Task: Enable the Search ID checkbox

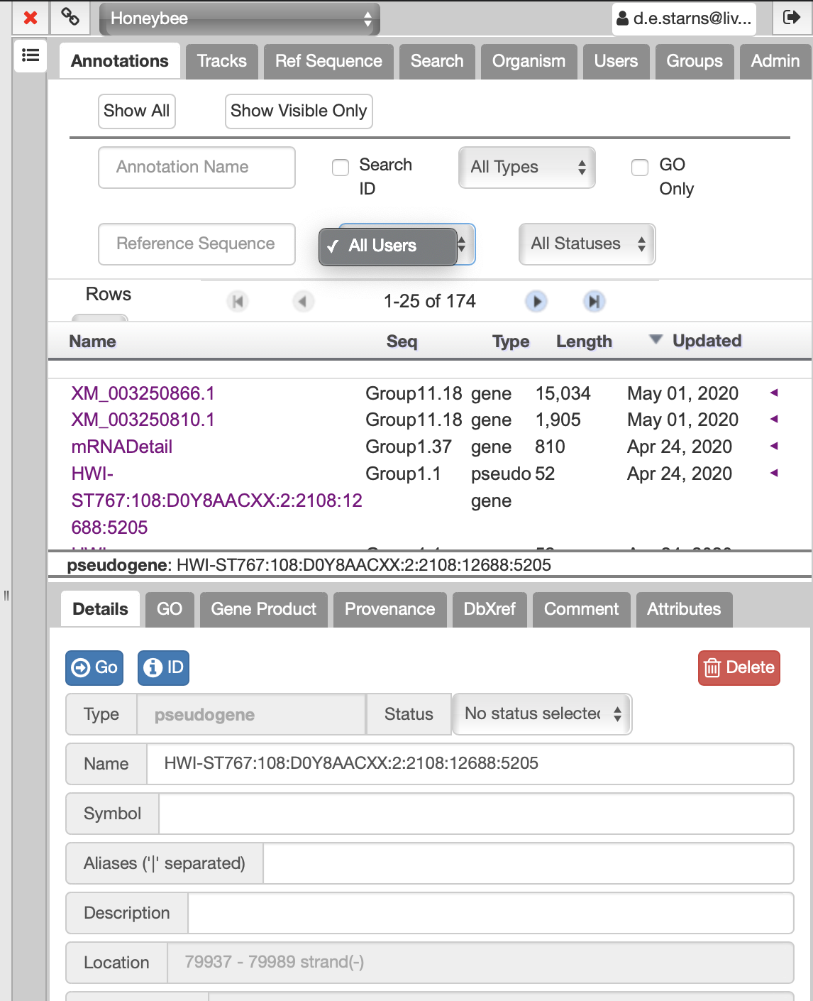Action: (x=341, y=168)
